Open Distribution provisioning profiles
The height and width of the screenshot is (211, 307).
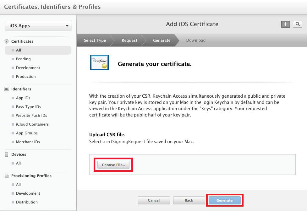(27, 202)
